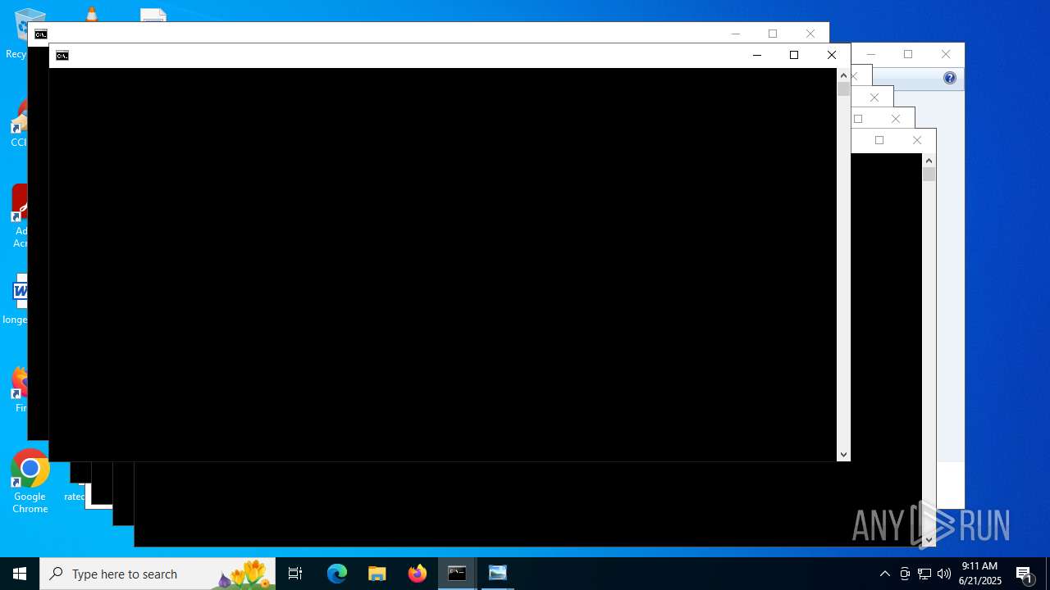The image size is (1050, 590).
Task: Minimize the front command prompt window
Action: coord(756,55)
